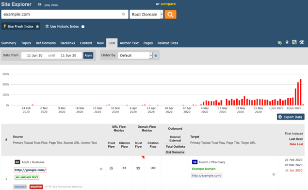The image size is (308, 190).
Task: Click the URL Trust Flow value 76
Action: (x=111, y=168)
